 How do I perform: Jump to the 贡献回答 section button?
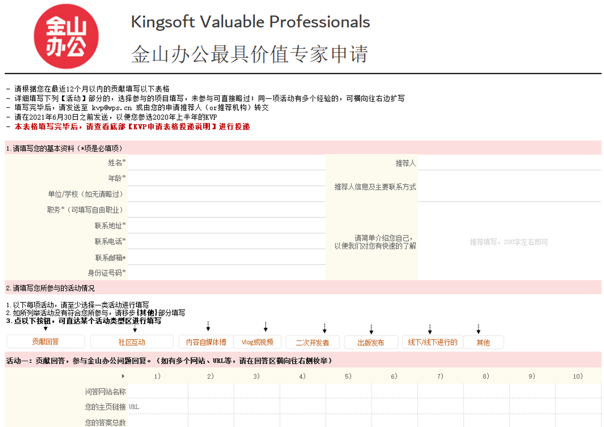coord(46,341)
